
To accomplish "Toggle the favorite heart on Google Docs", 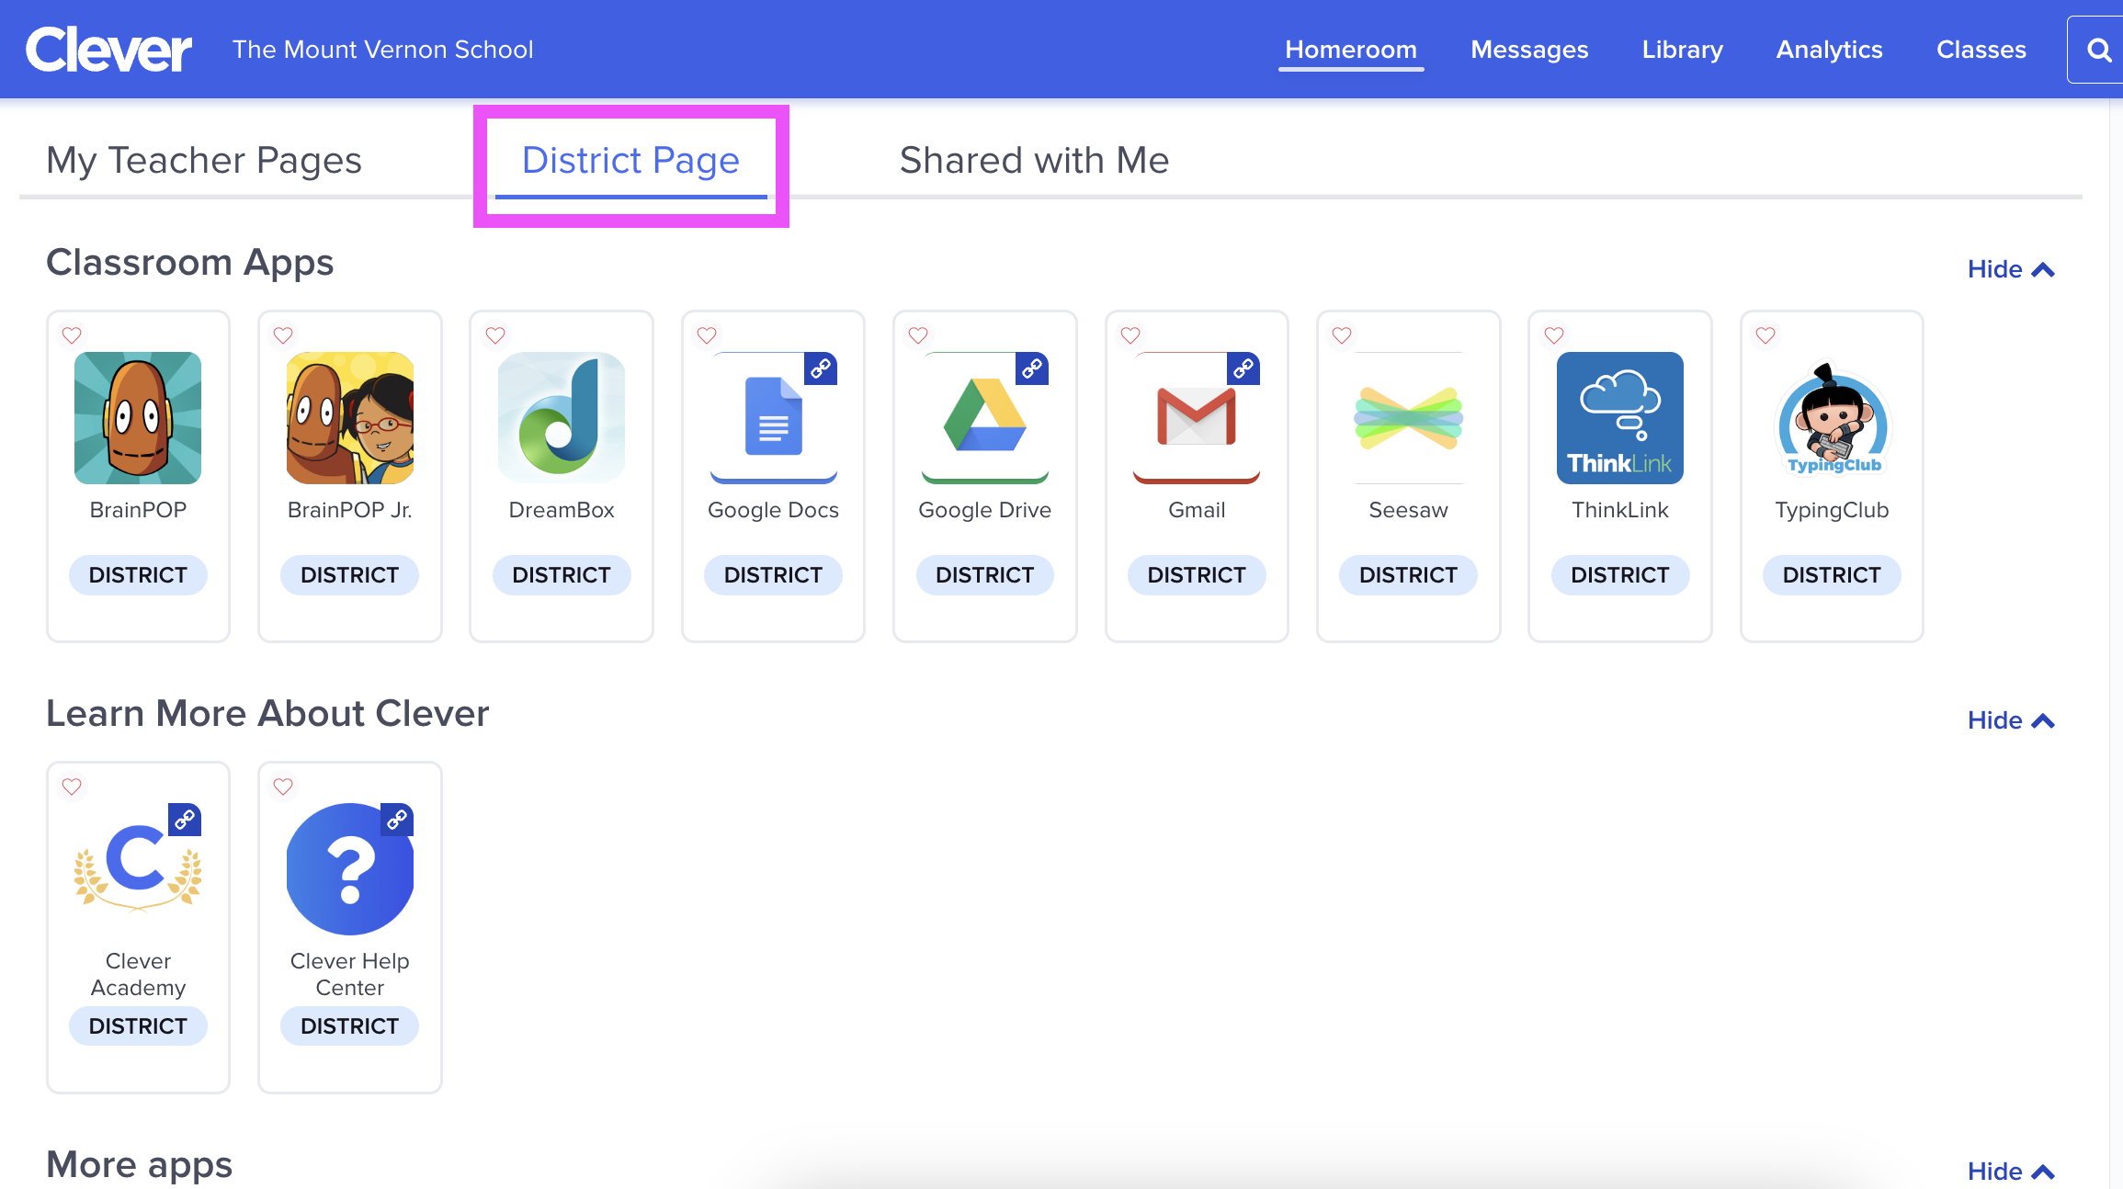I will [x=707, y=335].
